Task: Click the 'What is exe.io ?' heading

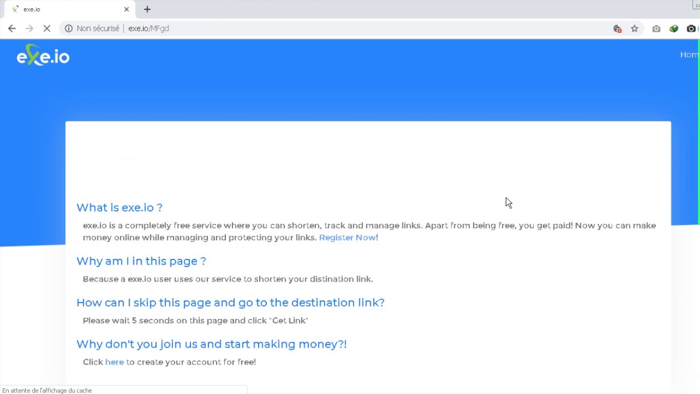Action: tap(119, 207)
